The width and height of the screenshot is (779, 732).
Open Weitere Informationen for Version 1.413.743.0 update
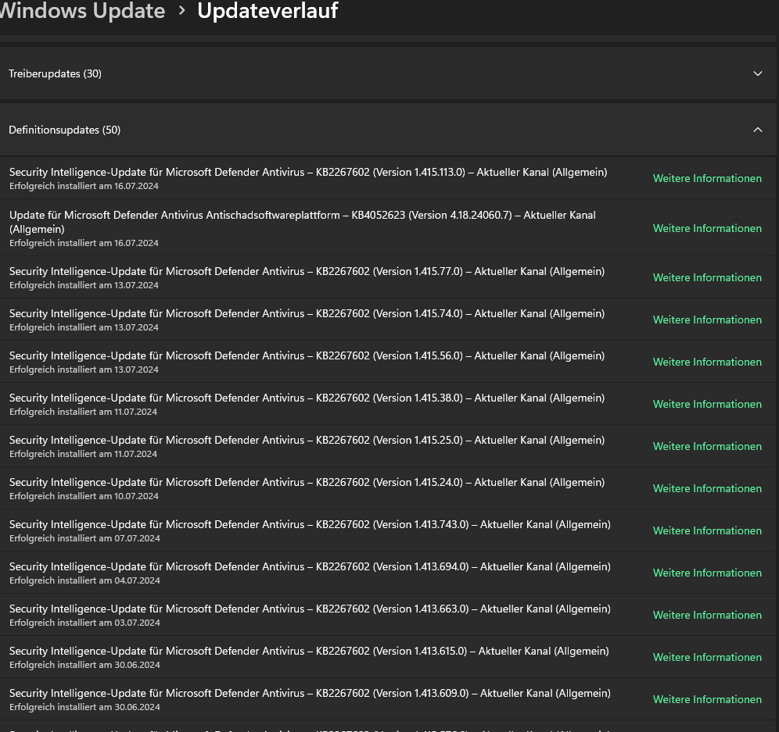point(707,530)
